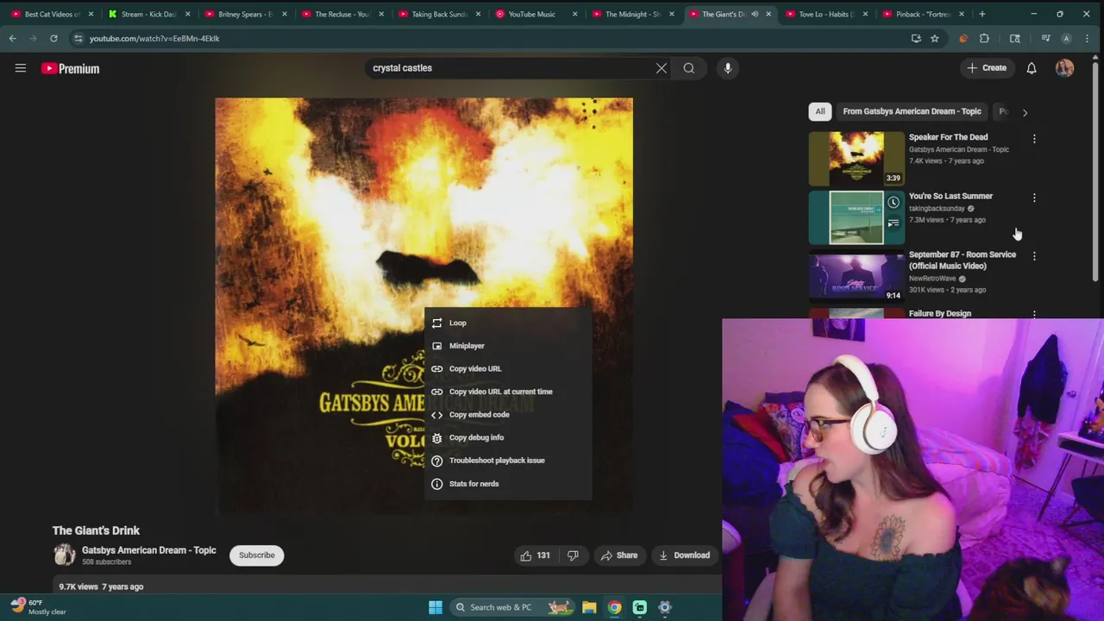Mute The Giant's Drink tab audio
Image resolution: width=1104 pixels, height=621 pixels.
coord(755,14)
